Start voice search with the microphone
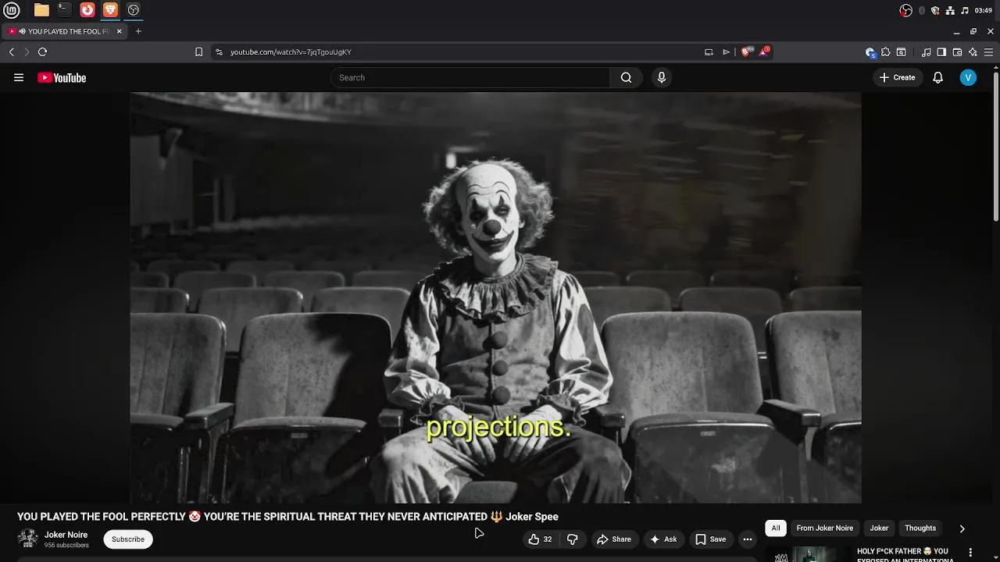 (x=662, y=77)
